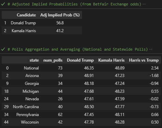Select Kamala Harris's 41.2 probability cell
The width and height of the screenshot is (162, 128).
point(60,31)
